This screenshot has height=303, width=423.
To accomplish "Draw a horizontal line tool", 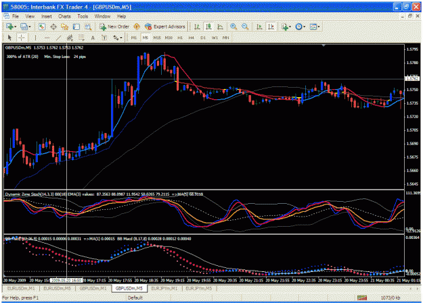I will pos(47,38).
